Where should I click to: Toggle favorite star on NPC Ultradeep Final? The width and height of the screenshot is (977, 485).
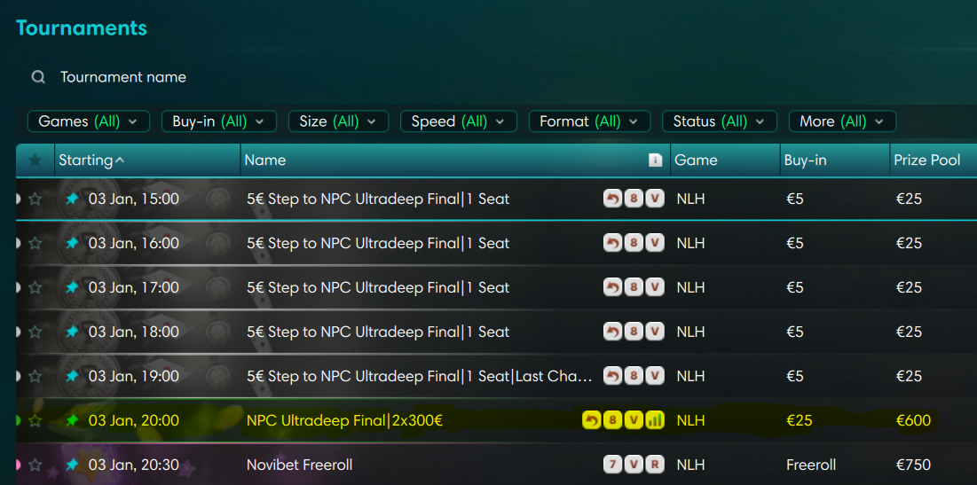35,420
